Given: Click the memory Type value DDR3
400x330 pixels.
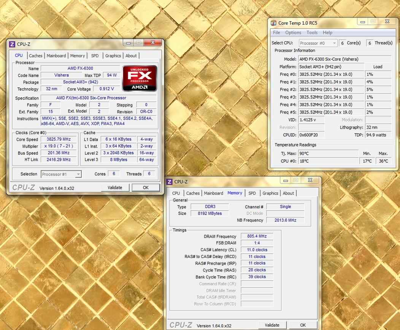Looking at the screenshot, I should pos(210,207).
